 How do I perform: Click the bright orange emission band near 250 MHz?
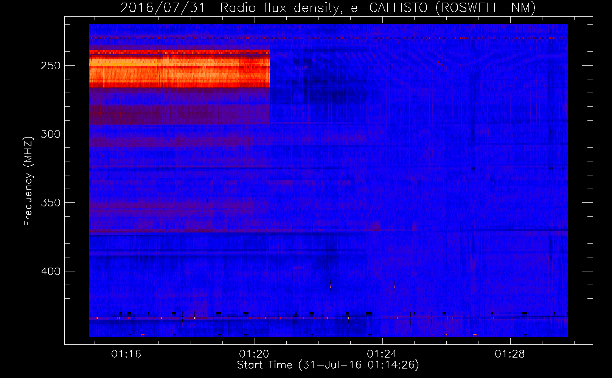click(x=179, y=69)
